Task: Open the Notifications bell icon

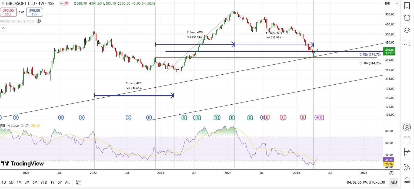Action: [407, 180]
